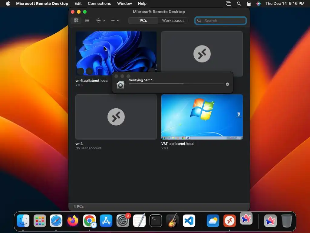The image size is (310, 233).
Task: Open the Help menu
Action: [x=142, y=3]
